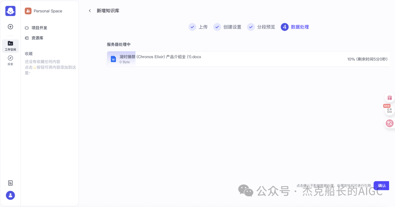Click the Coze logo icon
The height and width of the screenshot is (207, 395).
[x=10, y=11]
